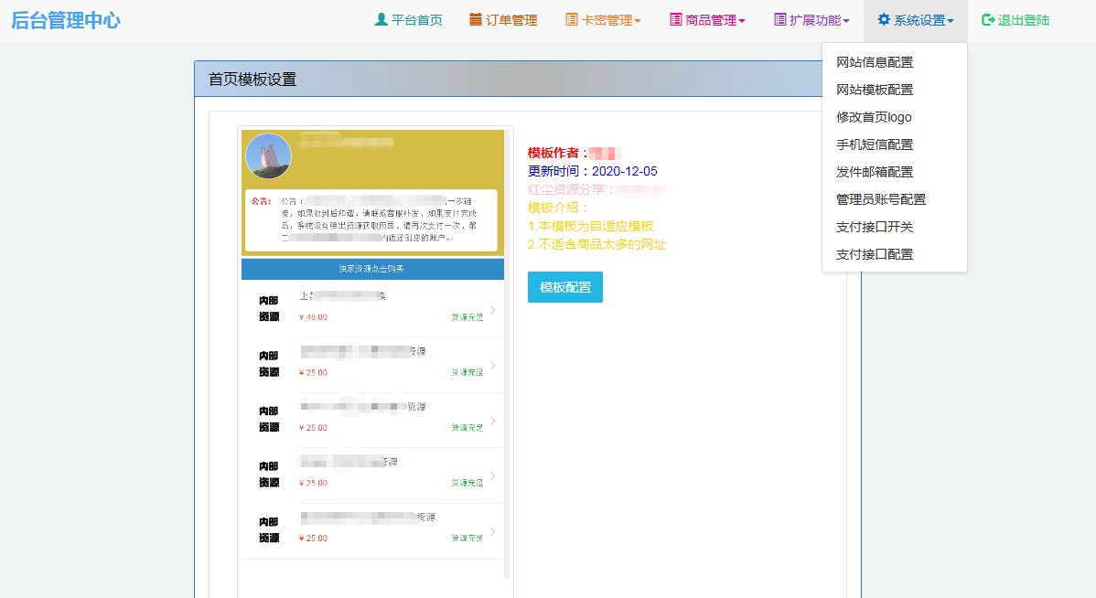Click the template preview's vertical scrollbar
The height and width of the screenshot is (598, 1096).
click(x=507, y=366)
